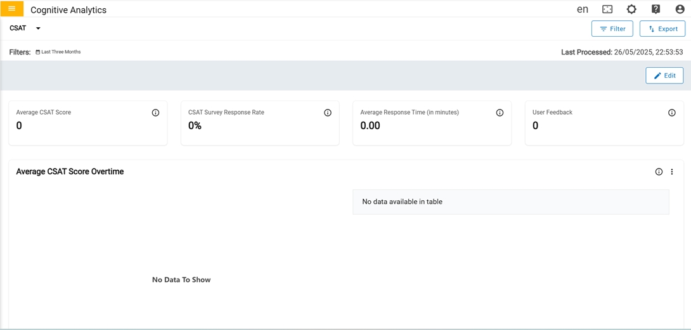Open the help question mark icon

(x=655, y=10)
